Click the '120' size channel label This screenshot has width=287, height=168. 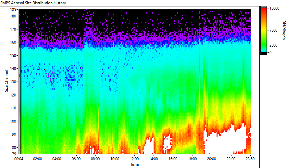tap(13, 95)
